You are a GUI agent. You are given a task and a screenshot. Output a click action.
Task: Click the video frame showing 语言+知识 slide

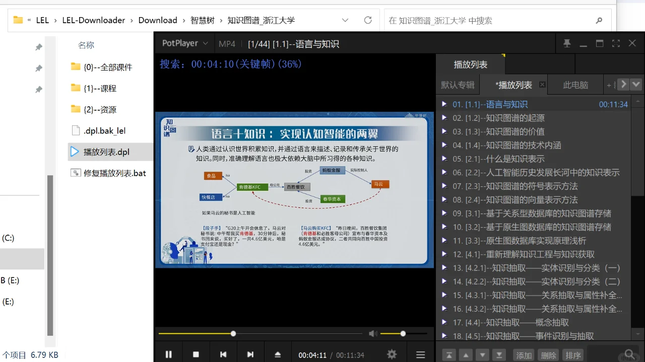[x=294, y=190]
